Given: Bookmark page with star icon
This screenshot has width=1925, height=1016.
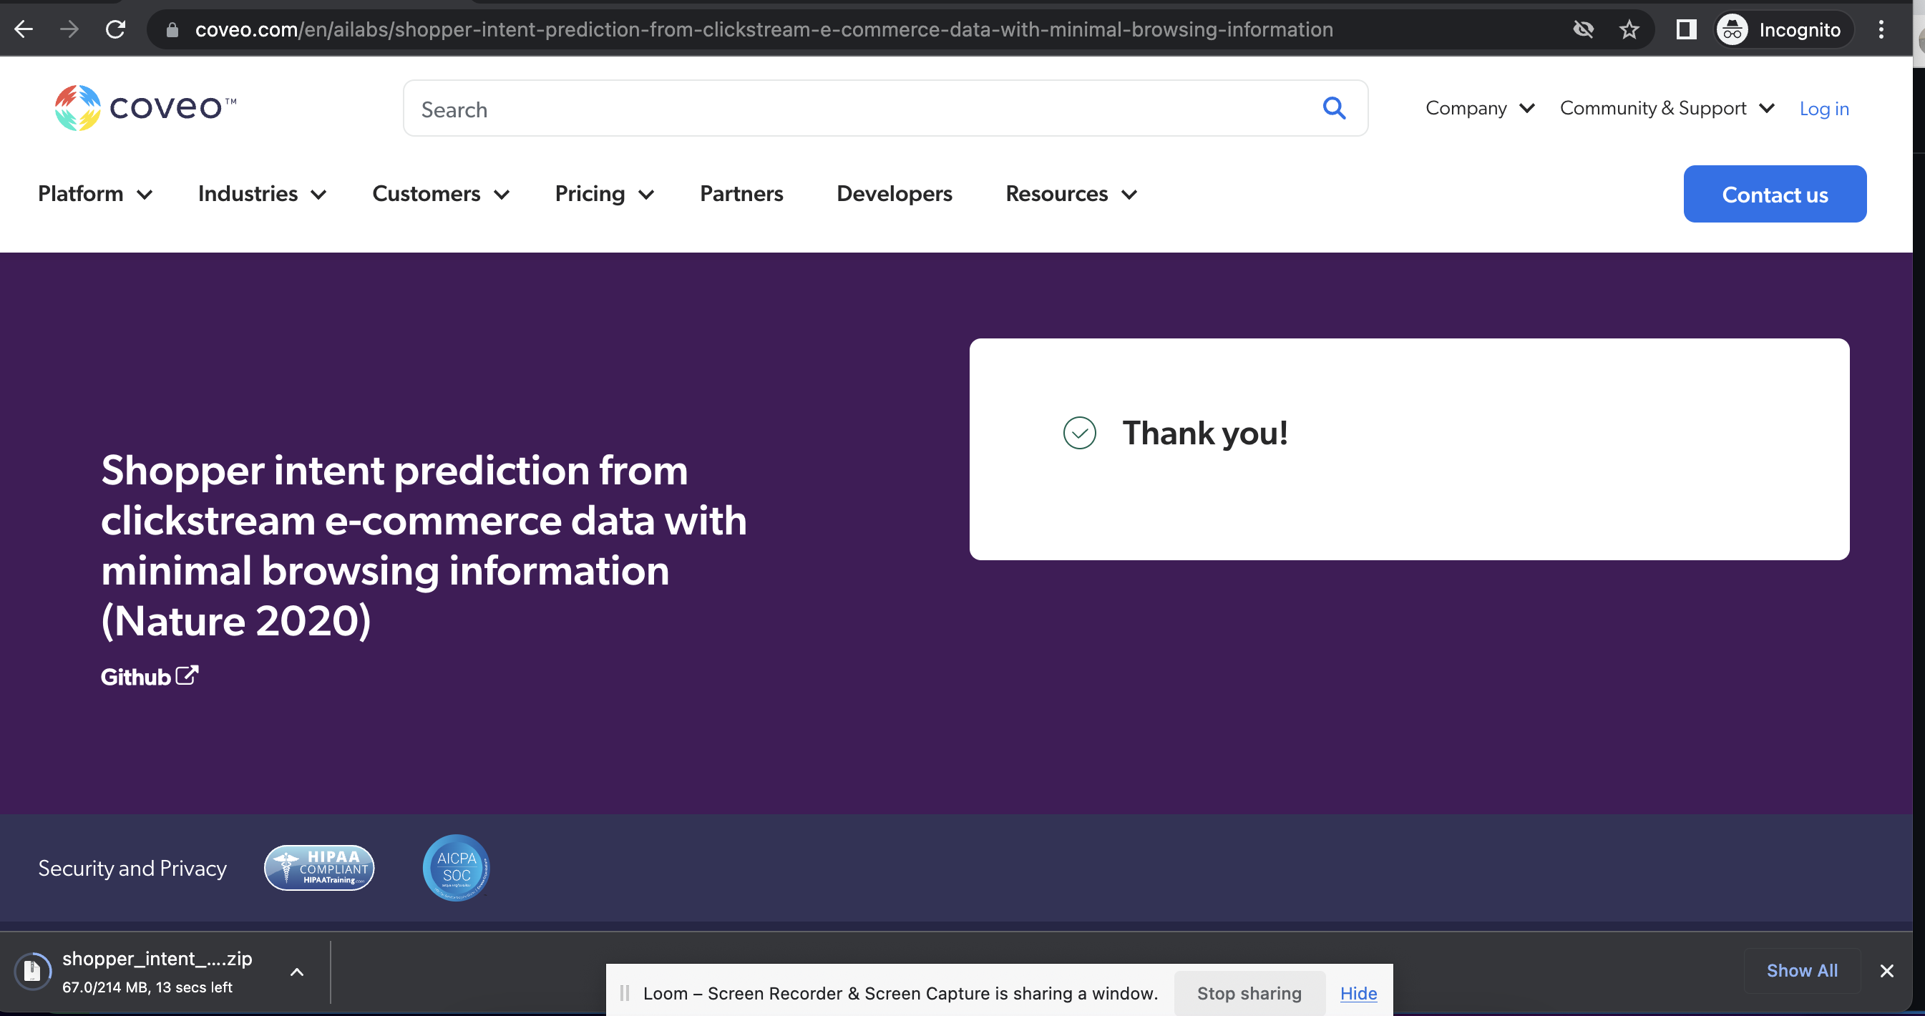Looking at the screenshot, I should [1629, 30].
